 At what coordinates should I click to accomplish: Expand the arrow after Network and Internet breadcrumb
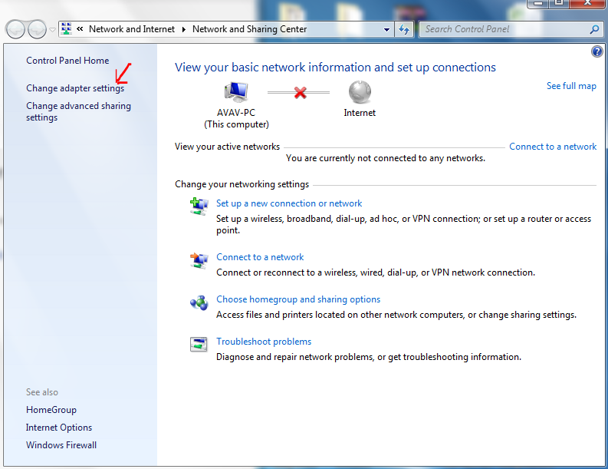[x=184, y=29]
